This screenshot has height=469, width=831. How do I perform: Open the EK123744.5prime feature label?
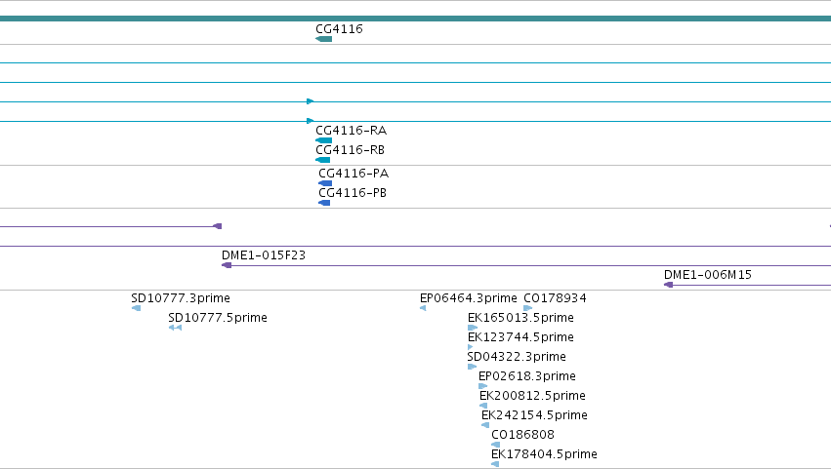(520, 337)
